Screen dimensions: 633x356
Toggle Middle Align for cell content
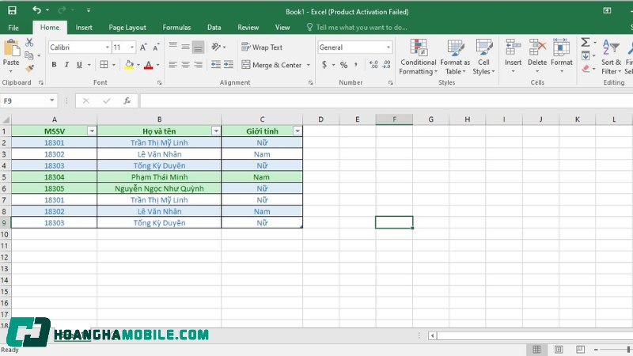point(185,47)
